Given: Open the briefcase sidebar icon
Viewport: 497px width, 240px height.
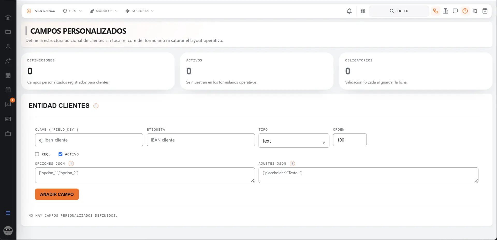Looking at the screenshot, I should 8,133.
